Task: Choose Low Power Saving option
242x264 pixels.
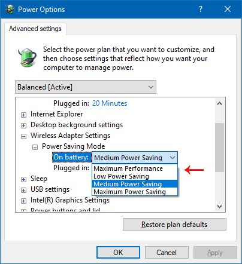Action: (135, 176)
